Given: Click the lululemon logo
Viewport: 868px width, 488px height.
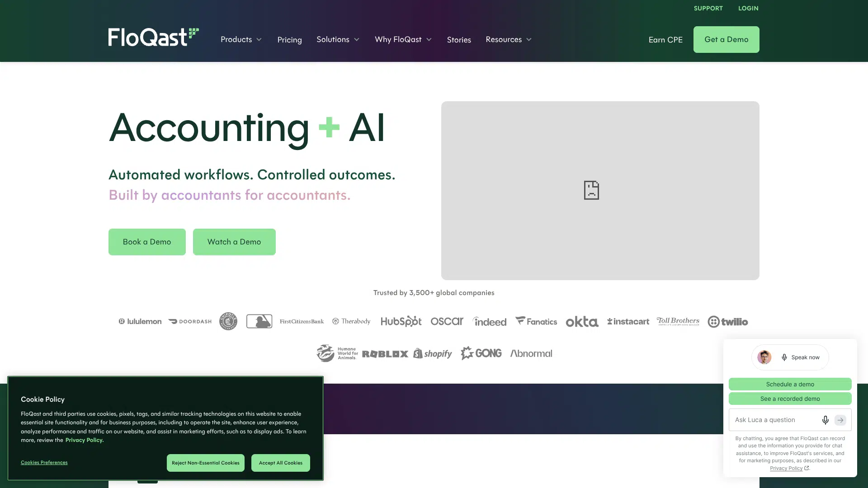Looking at the screenshot, I should click(140, 321).
